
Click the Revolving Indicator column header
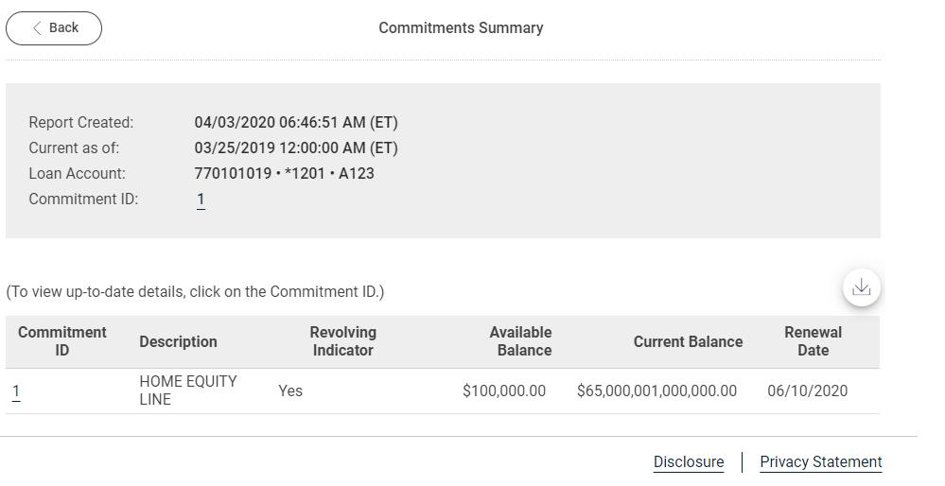[x=342, y=341]
